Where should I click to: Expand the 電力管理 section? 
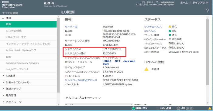click(x=3, y=95)
